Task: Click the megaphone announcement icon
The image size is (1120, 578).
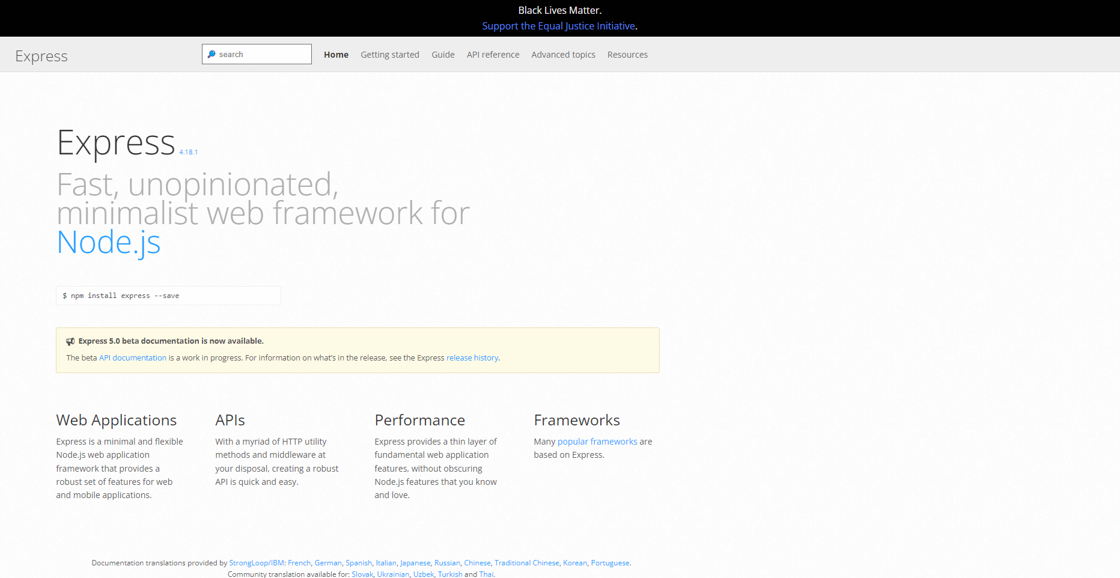Action: [x=70, y=341]
